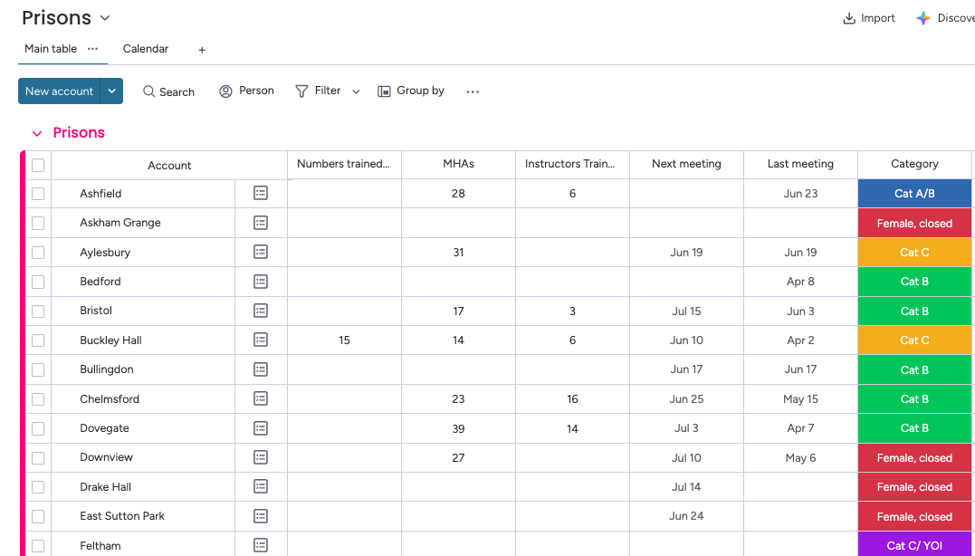The image size is (975, 556).
Task: Click the Import icon
Action: (x=849, y=18)
